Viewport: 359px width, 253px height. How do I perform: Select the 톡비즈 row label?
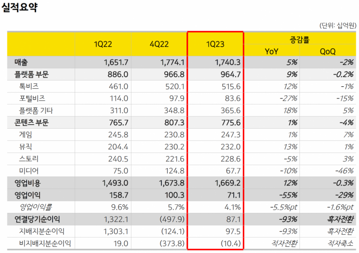[29, 87]
